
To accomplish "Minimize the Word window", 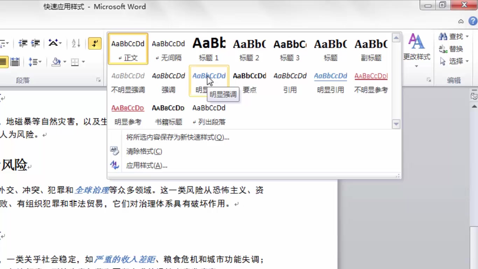I will (428, 5).
